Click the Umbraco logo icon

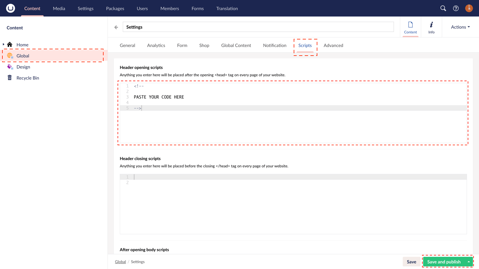pyautogui.click(x=10, y=8)
